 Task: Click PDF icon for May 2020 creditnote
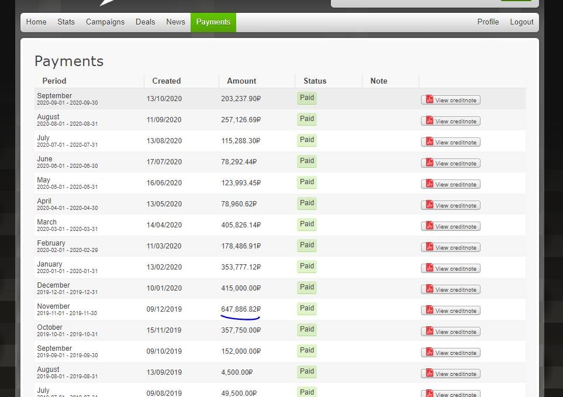point(429,184)
